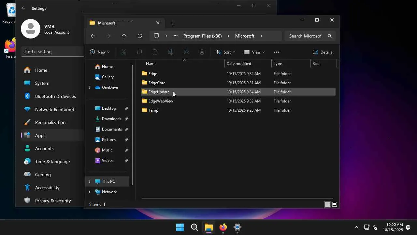417x235 pixels.
Task: Open Desktop quick access folder
Action: pos(109,108)
